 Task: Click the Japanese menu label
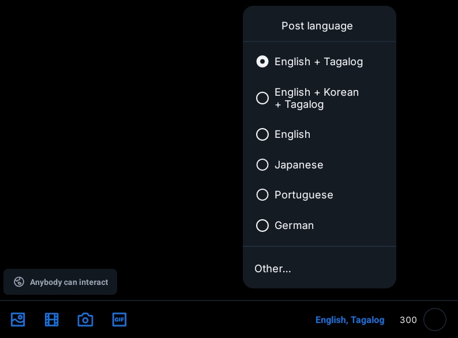299,165
